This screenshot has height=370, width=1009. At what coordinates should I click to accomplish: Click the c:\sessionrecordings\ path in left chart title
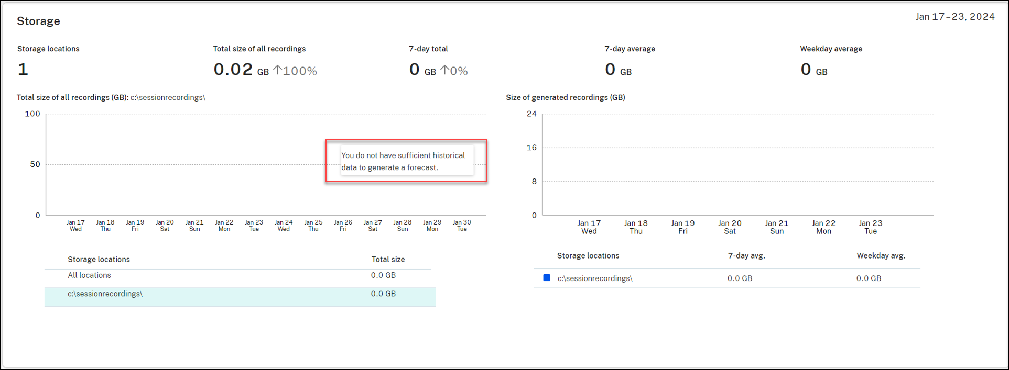point(168,97)
